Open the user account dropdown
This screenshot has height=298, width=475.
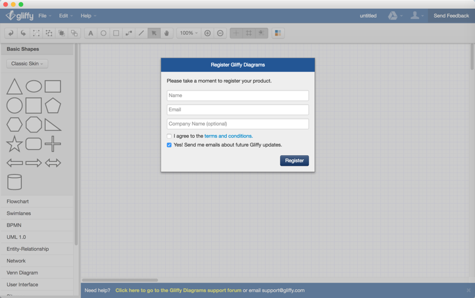417,16
